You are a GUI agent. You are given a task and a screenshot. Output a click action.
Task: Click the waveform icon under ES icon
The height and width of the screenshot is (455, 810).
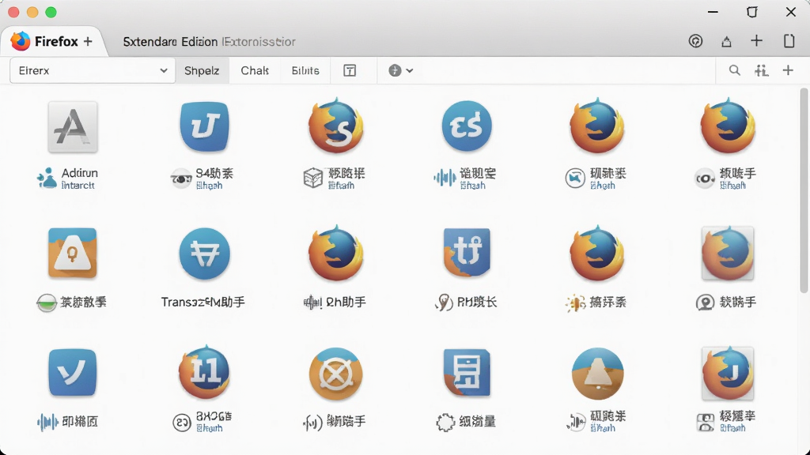pyautogui.click(x=445, y=179)
